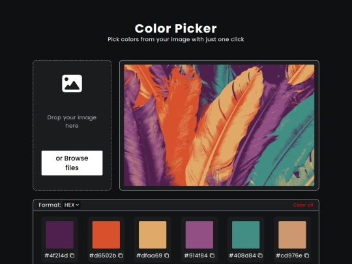Copy hex code #d6502b

121,256
